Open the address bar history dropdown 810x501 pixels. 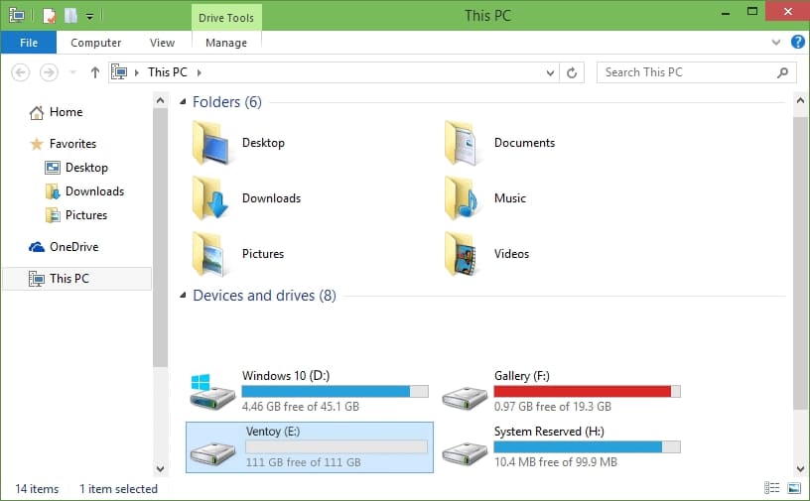pos(552,72)
